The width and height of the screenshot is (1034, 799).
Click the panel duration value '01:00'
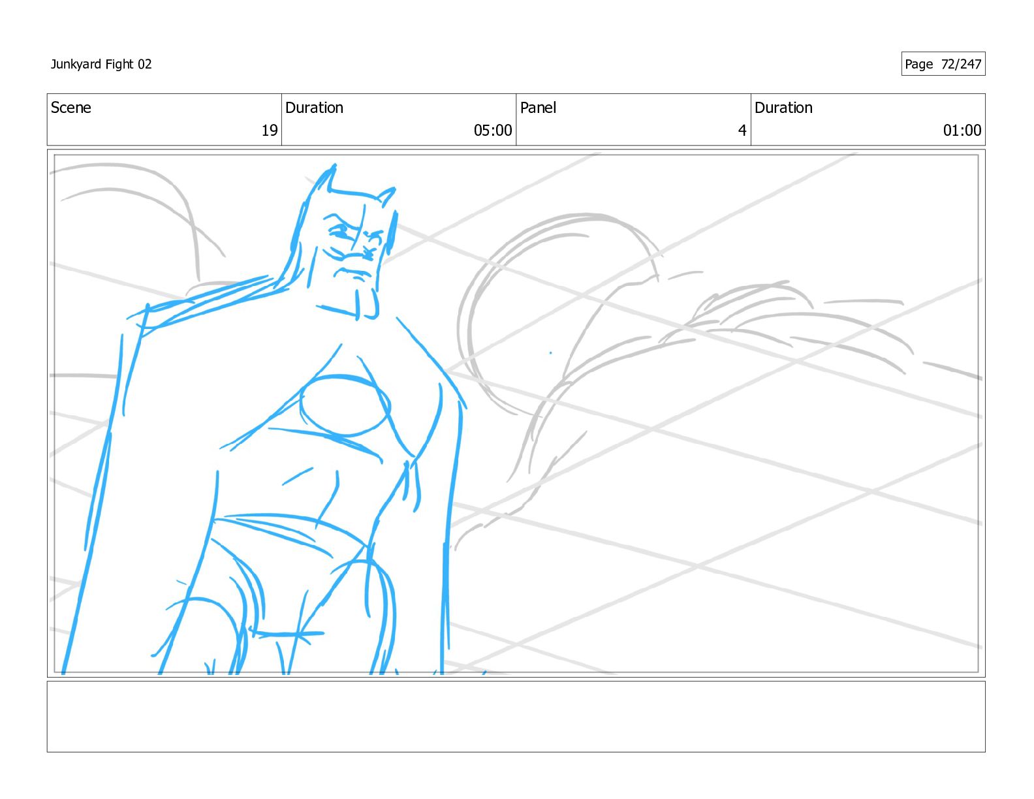click(x=962, y=131)
